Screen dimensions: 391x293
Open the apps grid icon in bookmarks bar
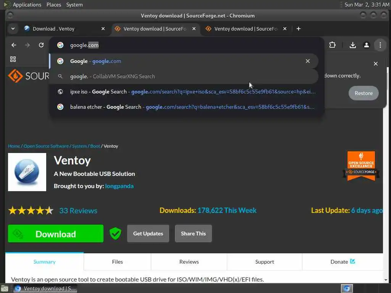click(x=13, y=59)
